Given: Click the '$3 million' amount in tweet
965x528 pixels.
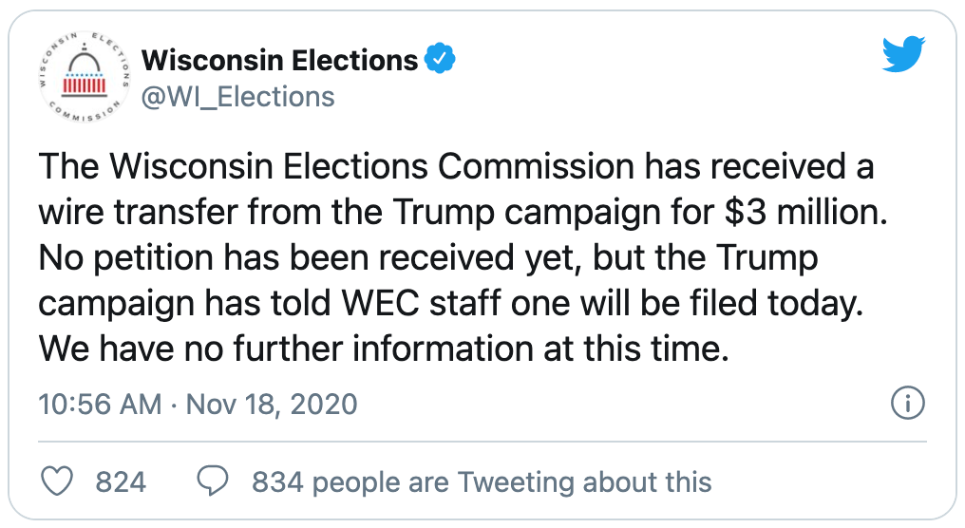Looking at the screenshot, I should click(x=806, y=213).
